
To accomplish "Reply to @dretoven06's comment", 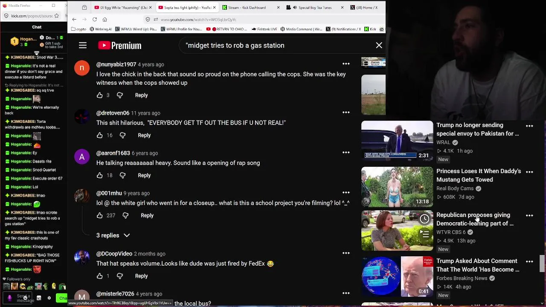I will pos(144,135).
